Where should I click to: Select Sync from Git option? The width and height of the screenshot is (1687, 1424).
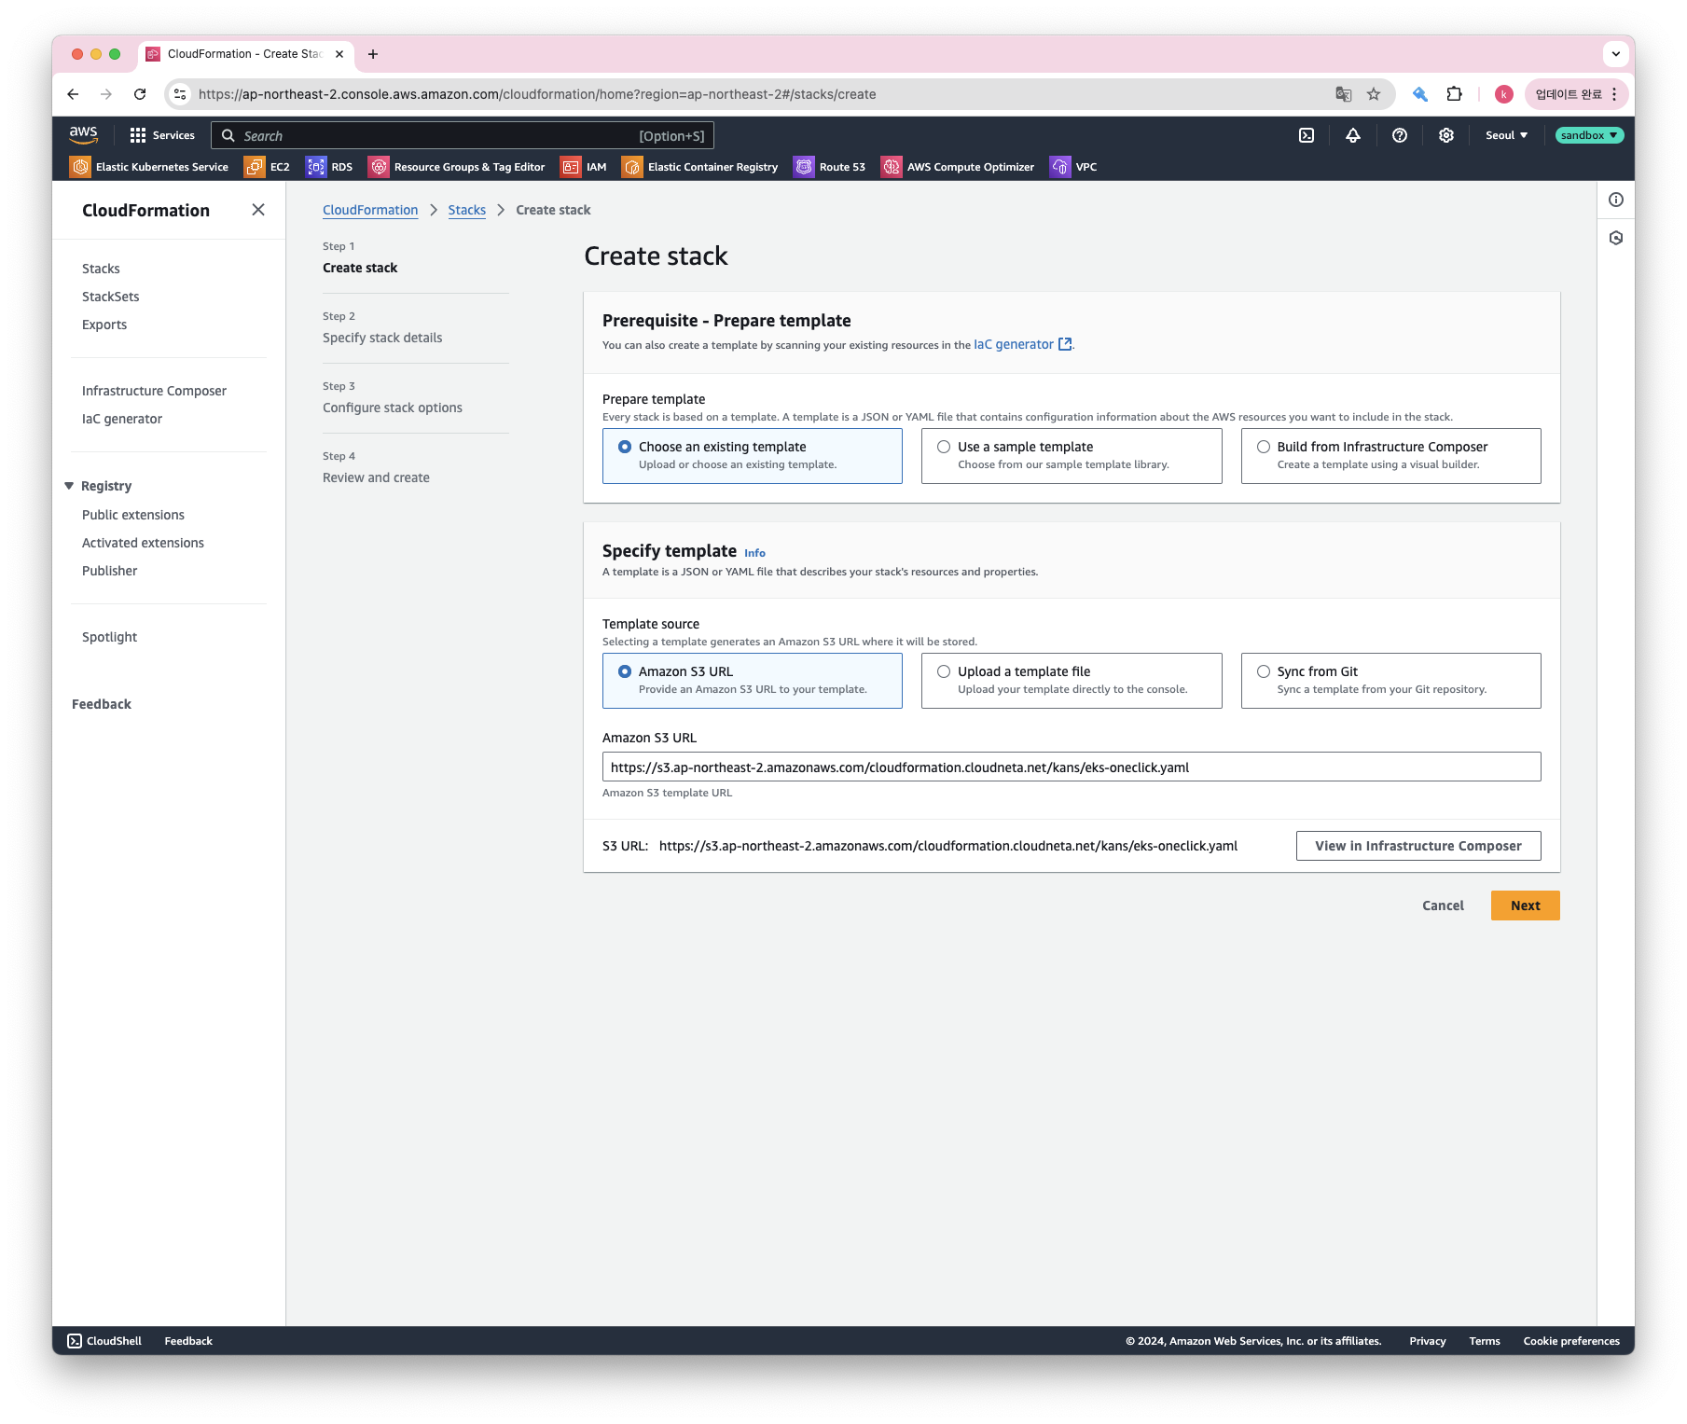[x=1390, y=681]
